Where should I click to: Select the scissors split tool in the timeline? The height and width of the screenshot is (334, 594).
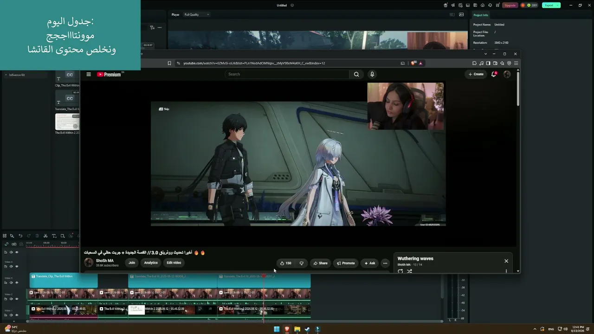pyautogui.click(x=45, y=236)
